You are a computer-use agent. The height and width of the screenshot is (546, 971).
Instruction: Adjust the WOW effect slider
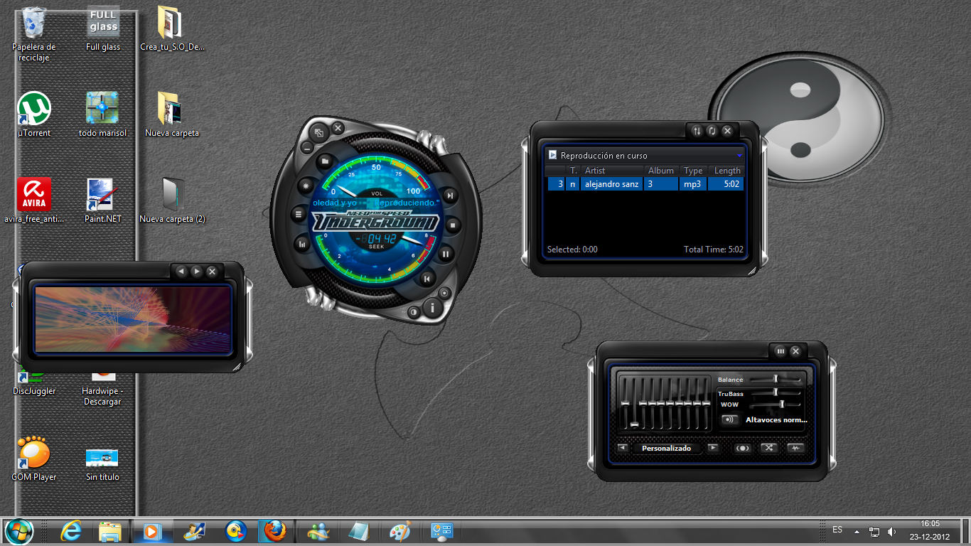click(x=783, y=405)
